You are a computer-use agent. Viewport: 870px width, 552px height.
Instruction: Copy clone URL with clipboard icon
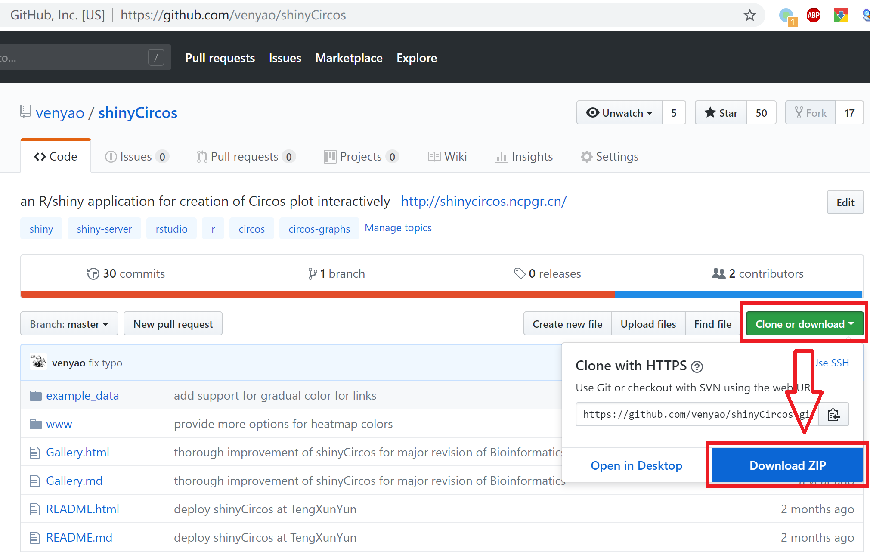click(x=833, y=415)
